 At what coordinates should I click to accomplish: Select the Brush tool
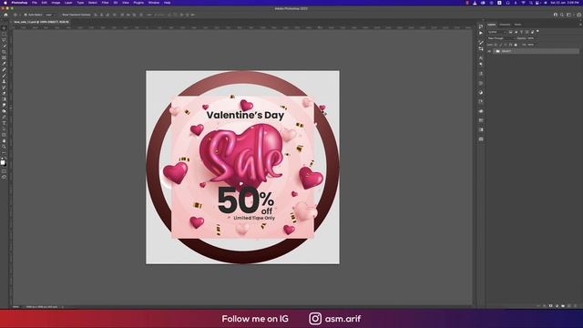tap(4, 76)
